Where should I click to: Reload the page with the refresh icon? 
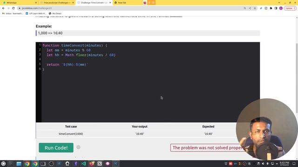coord(14,8)
